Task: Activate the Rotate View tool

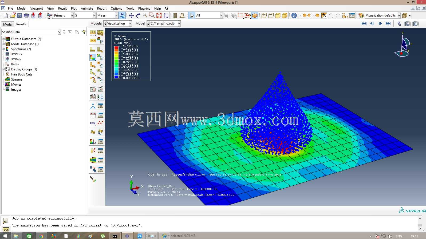Action: [138, 15]
